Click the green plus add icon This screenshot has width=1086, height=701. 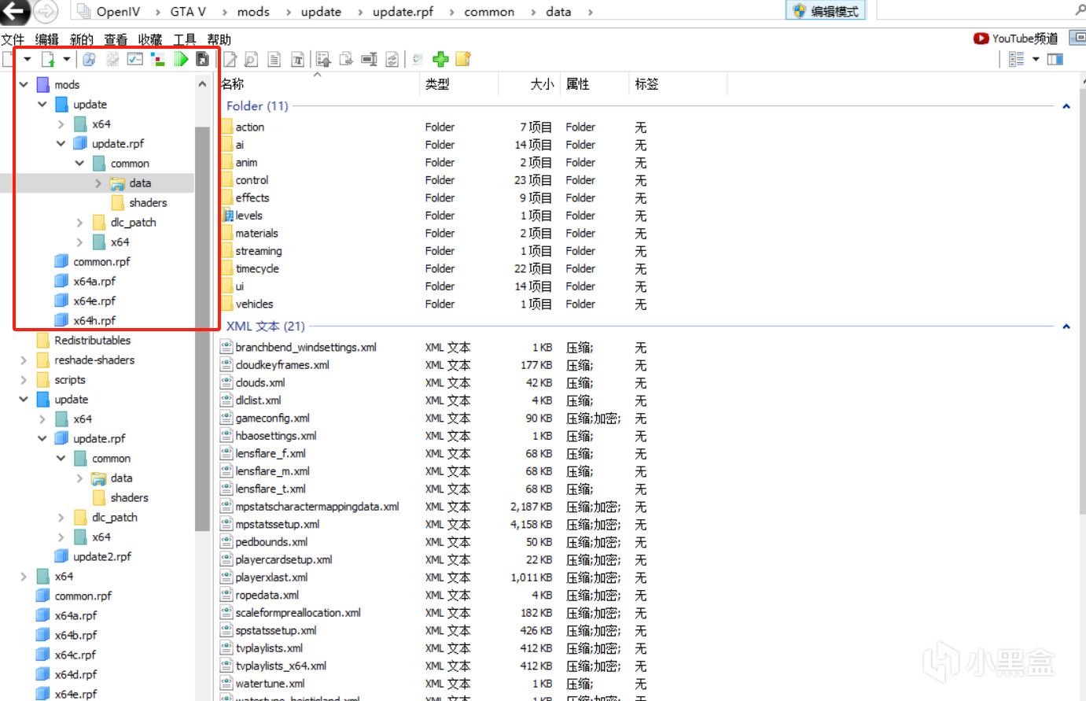[440, 59]
